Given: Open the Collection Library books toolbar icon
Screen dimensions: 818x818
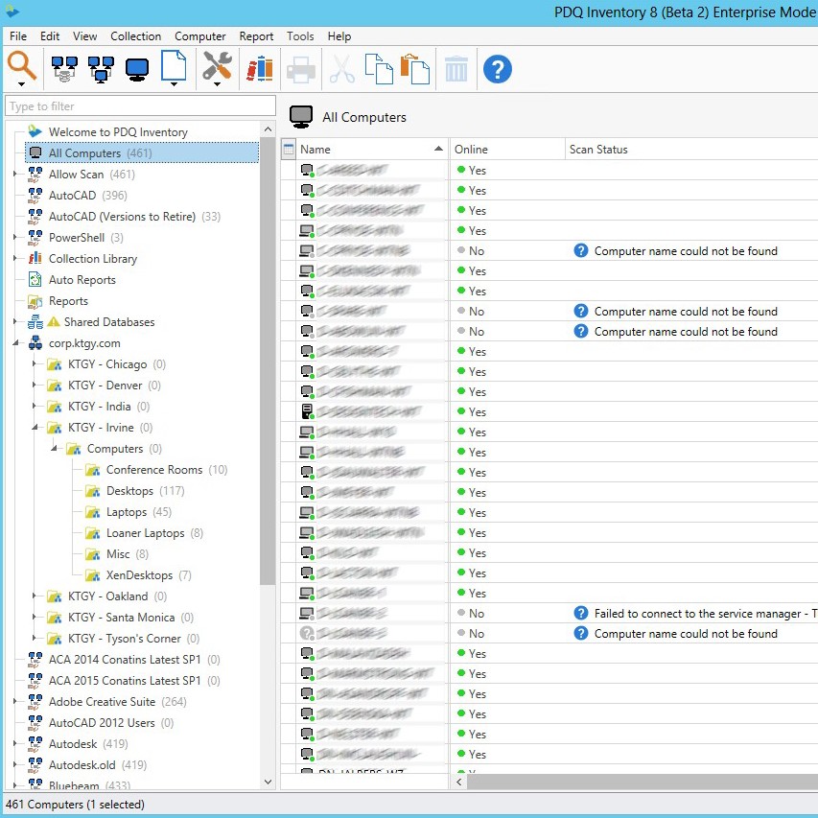Looking at the screenshot, I should click(260, 69).
